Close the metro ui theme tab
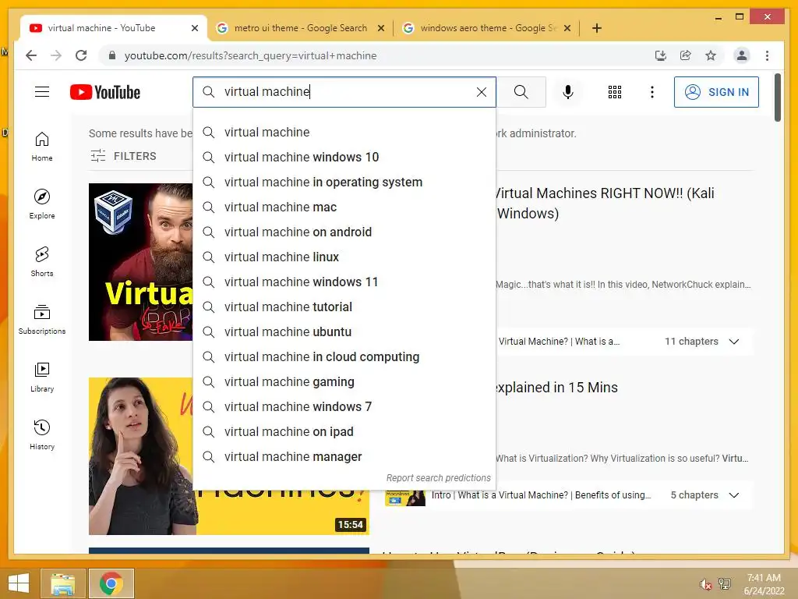798x599 pixels. [380, 28]
